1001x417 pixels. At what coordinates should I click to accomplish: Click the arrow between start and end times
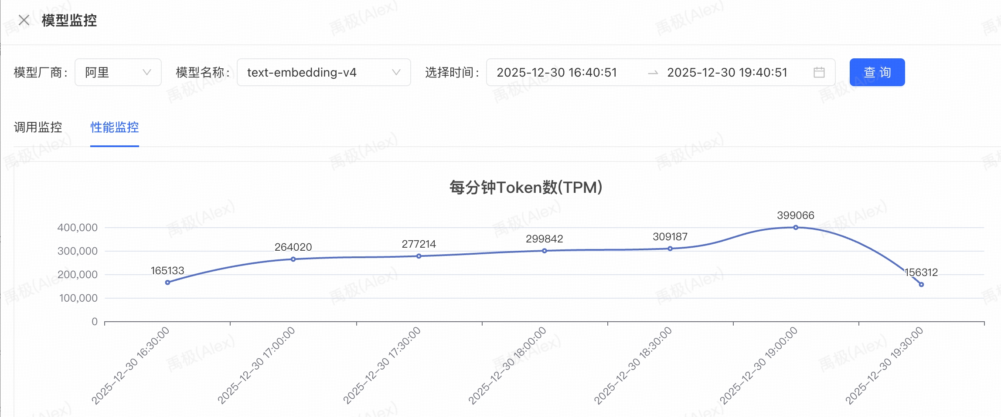point(653,73)
